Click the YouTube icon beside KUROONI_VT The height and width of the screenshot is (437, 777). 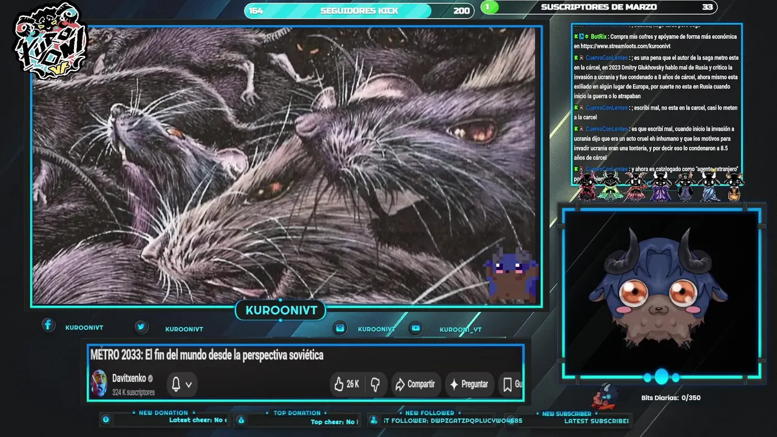pyautogui.click(x=416, y=328)
